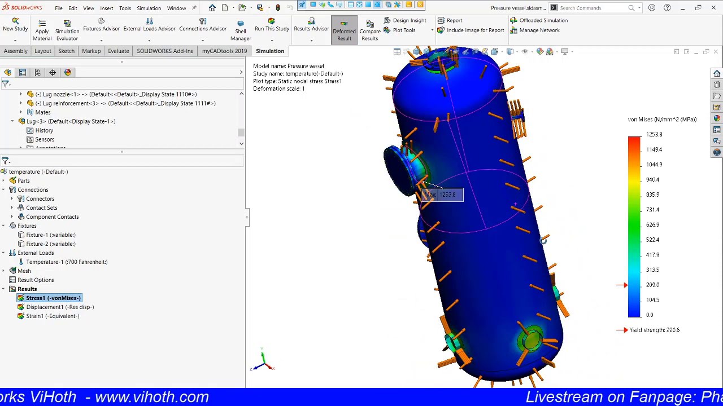This screenshot has height=406, width=723.
Task: Open the DimXpertManager tab
Action: pyautogui.click(x=53, y=72)
